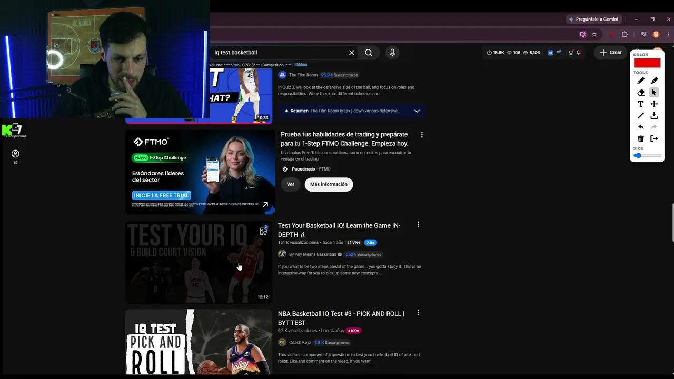
Task: Click the Más información button
Action: (329, 184)
